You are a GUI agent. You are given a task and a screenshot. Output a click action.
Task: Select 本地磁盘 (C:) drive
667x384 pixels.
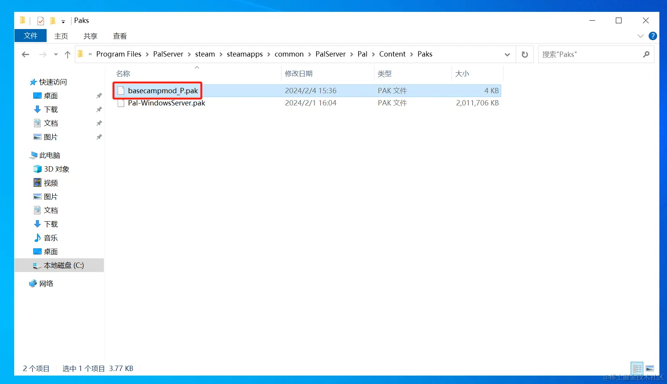59,265
